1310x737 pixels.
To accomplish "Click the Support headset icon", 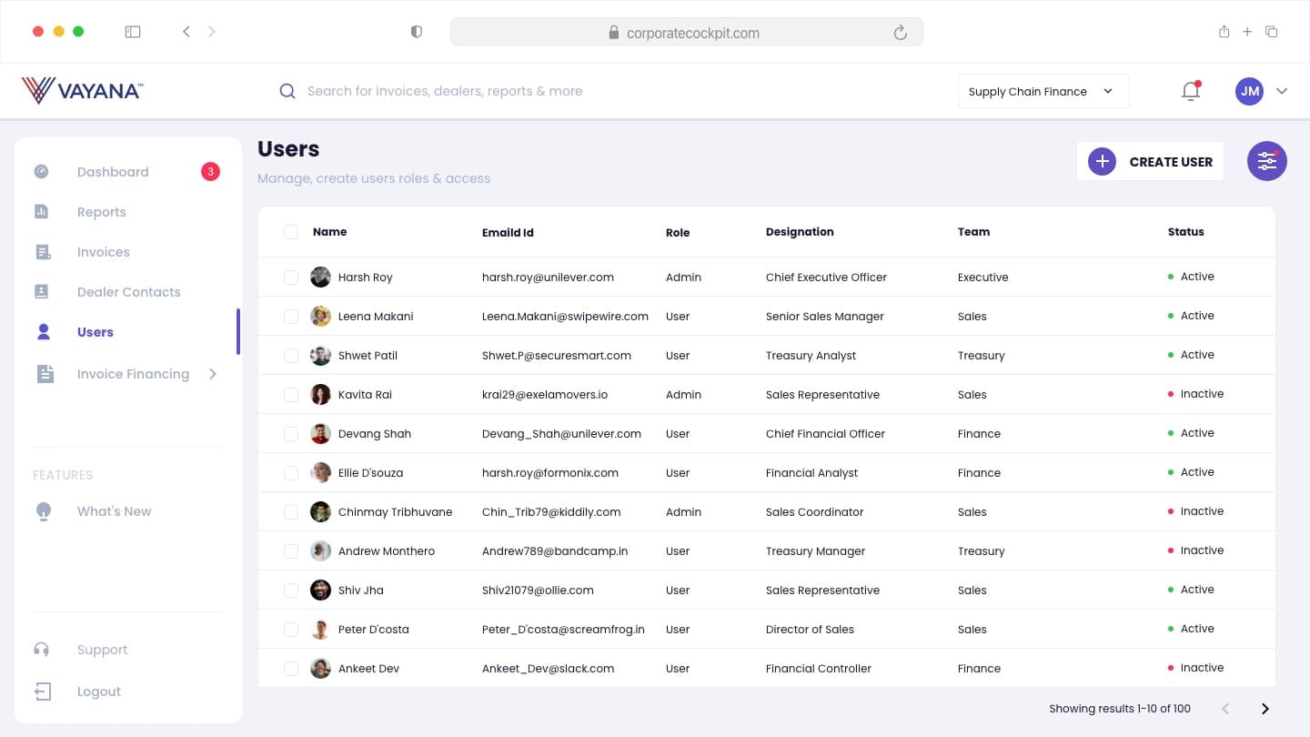I will [x=42, y=650].
